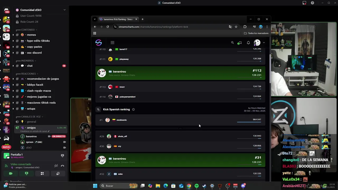Image resolution: width=338 pixels, height=190 pixels.
Task: Stop streaming Pantalla 1
Action: (x=63, y=156)
